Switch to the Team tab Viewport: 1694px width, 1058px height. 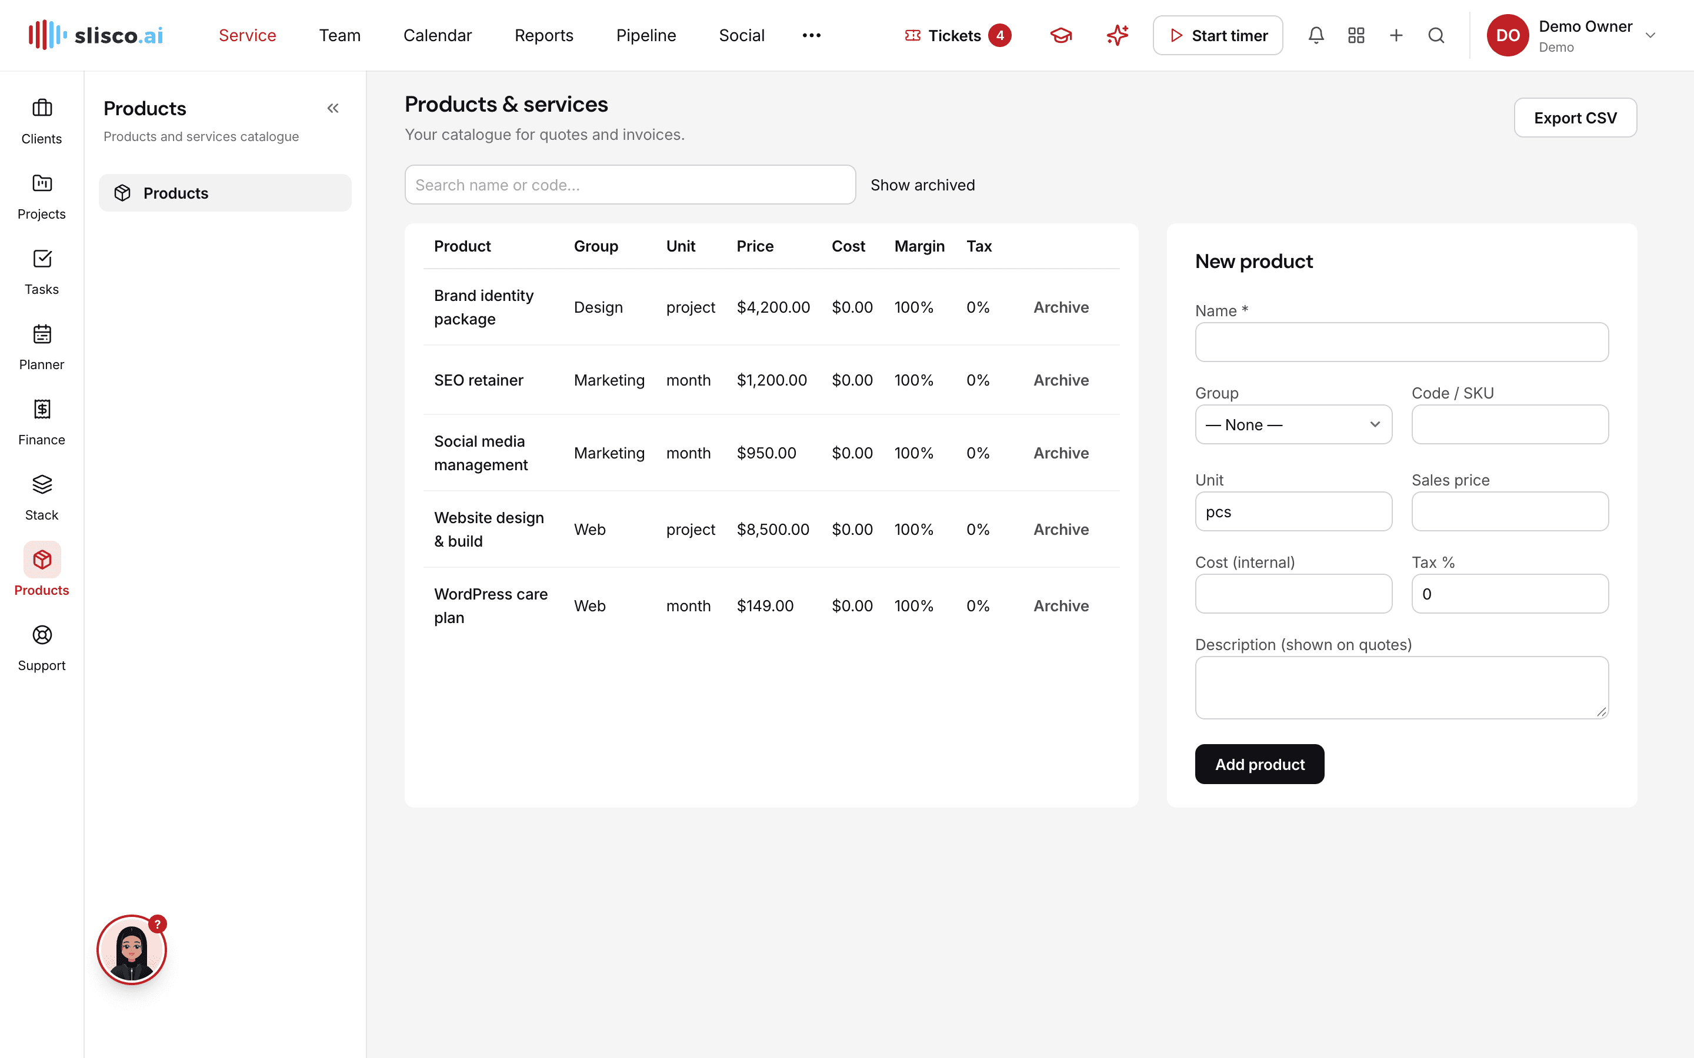click(x=339, y=35)
